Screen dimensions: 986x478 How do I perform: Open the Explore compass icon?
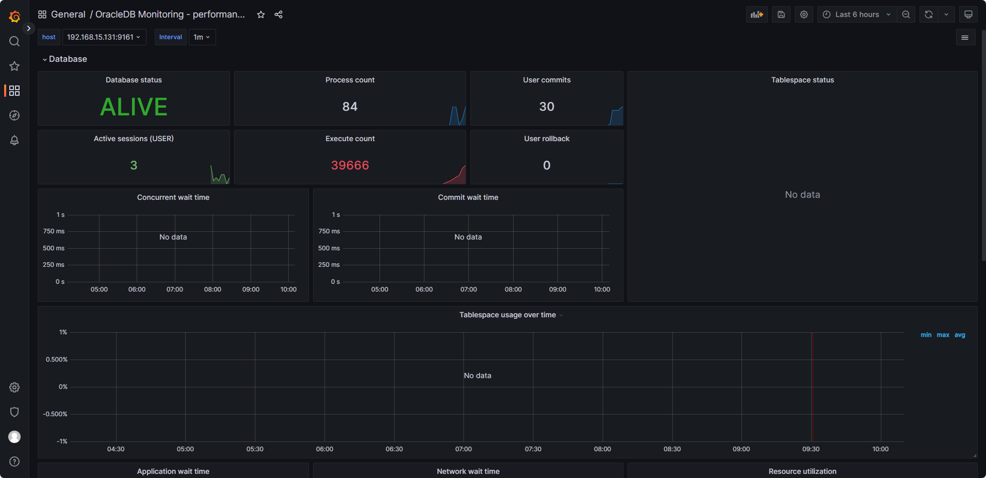pos(14,115)
